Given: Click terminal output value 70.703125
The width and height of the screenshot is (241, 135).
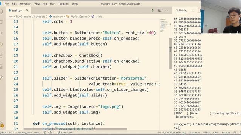Looking at the screenshot, I should coord(181,30).
